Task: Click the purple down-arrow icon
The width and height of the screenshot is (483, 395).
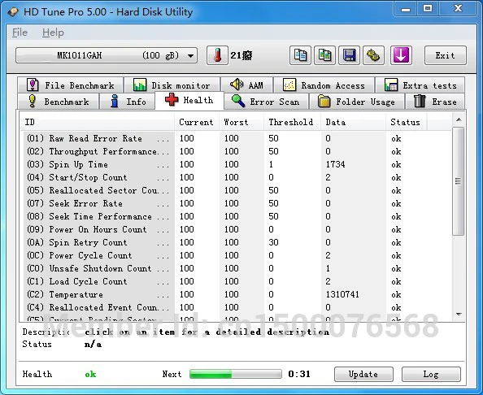Action: coord(401,55)
